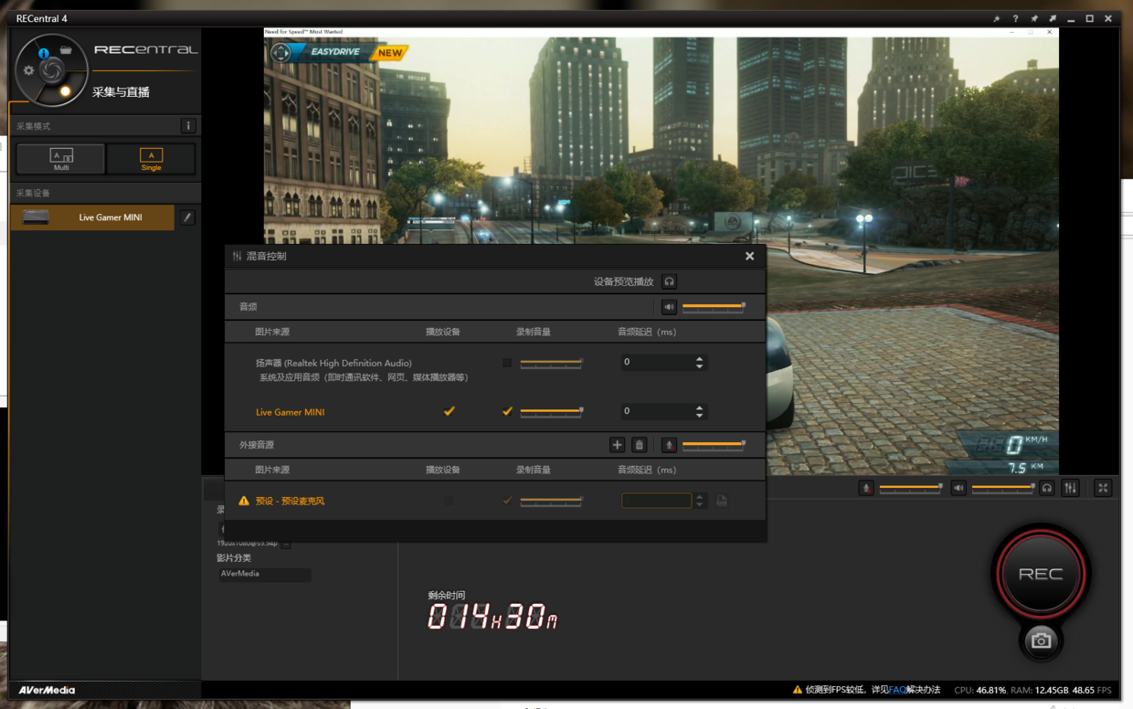Toggle Live Gamer MINI playback device checkbox

(449, 411)
